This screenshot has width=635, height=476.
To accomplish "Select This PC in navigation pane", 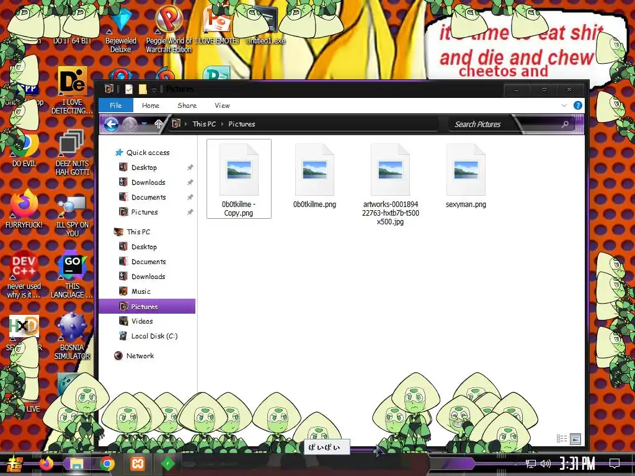I will pyautogui.click(x=138, y=232).
